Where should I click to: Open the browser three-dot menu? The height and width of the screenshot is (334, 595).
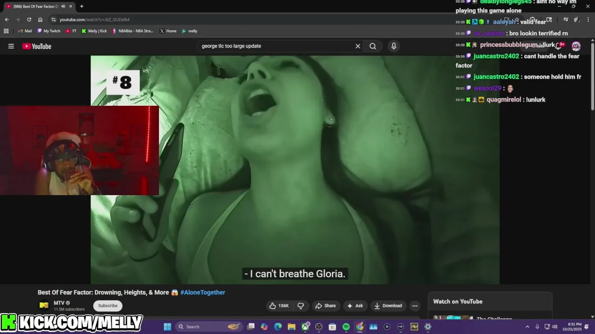tap(588, 19)
